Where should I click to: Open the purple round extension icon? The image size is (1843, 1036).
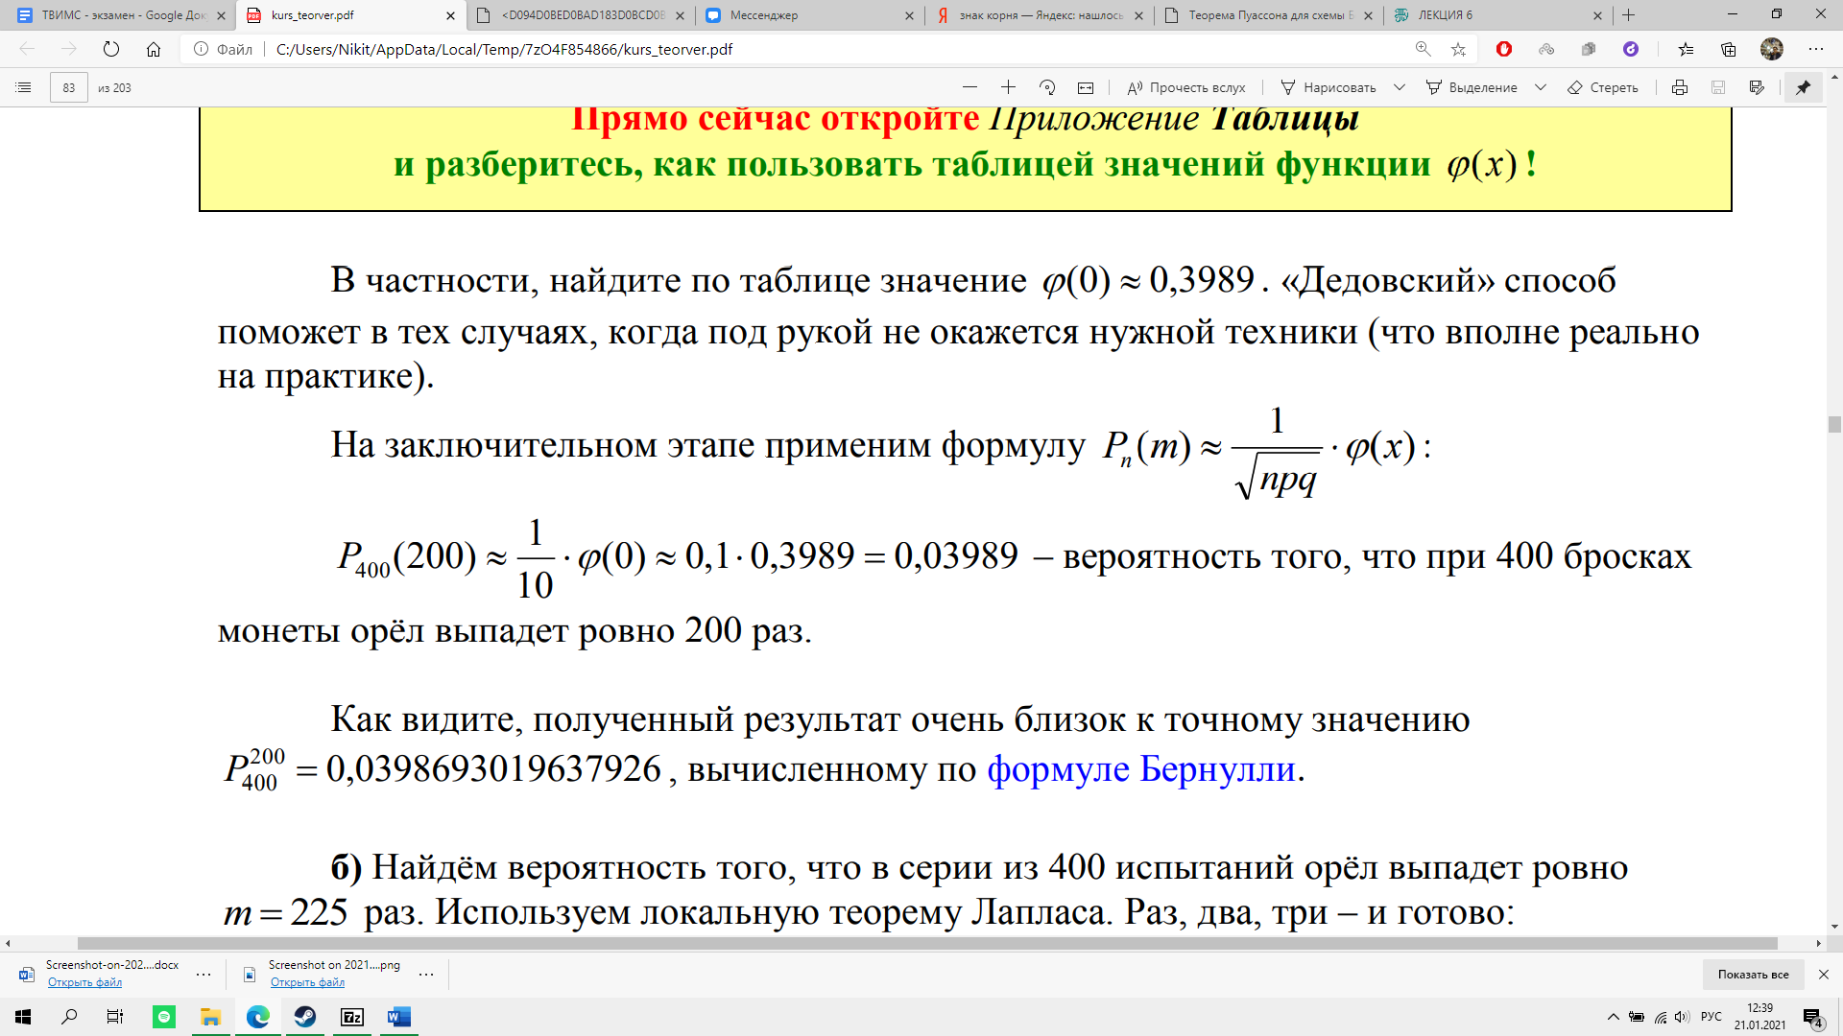point(1631,49)
